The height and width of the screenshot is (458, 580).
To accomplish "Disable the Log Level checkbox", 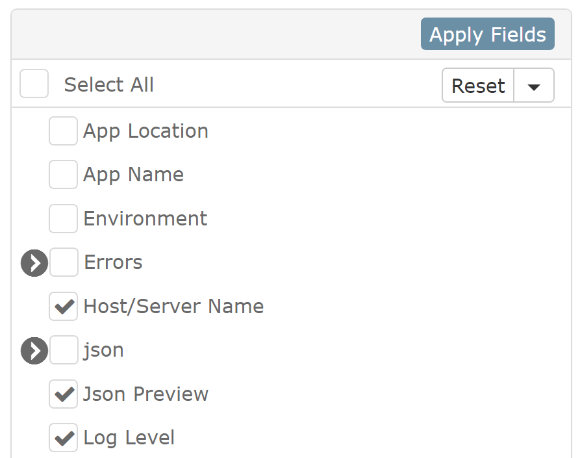I will pyautogui.click(x=63, y=438).
